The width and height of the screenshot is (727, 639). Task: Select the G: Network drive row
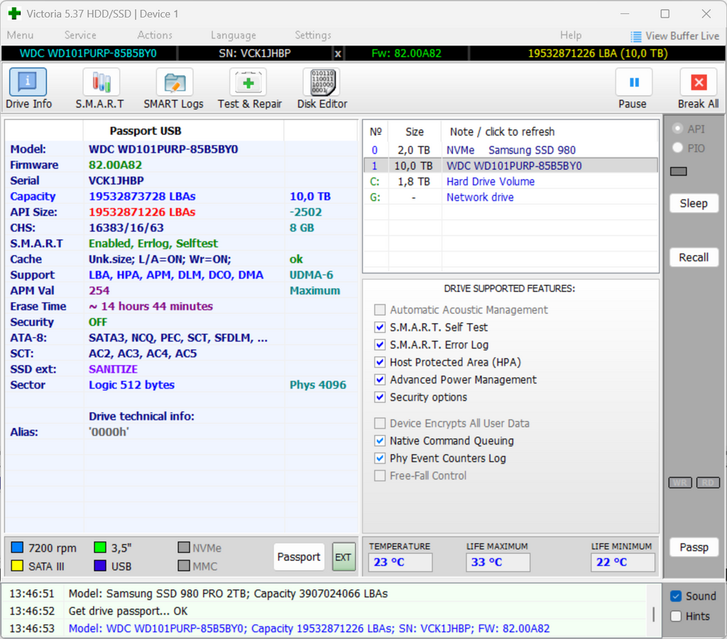click(x=510, y=197)
